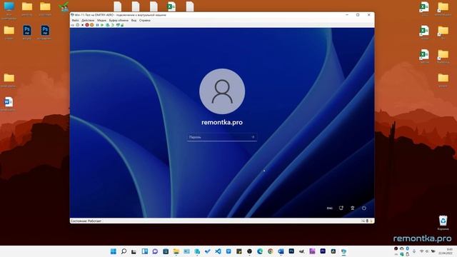Open Photoshop from the taskbar

[x=291, y=251]
